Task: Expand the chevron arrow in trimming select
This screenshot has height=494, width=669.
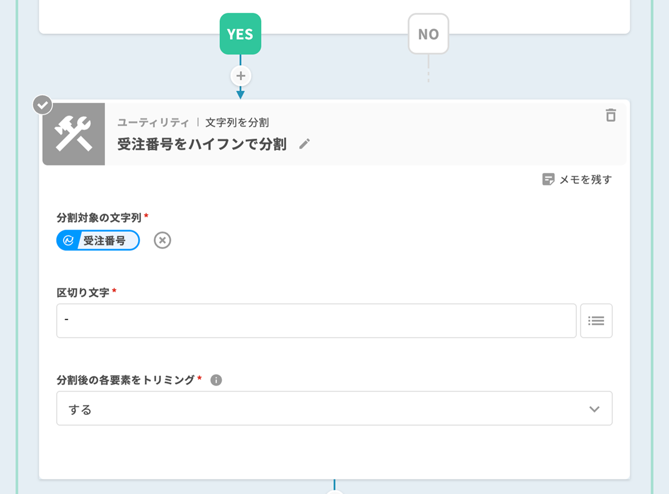Action: pos(594,409)
